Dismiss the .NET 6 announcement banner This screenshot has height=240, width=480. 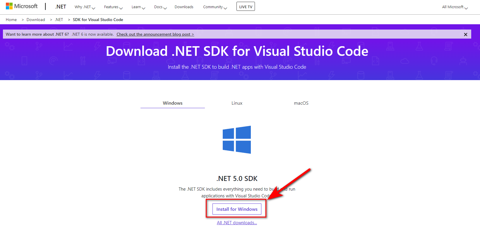point(465,34)
